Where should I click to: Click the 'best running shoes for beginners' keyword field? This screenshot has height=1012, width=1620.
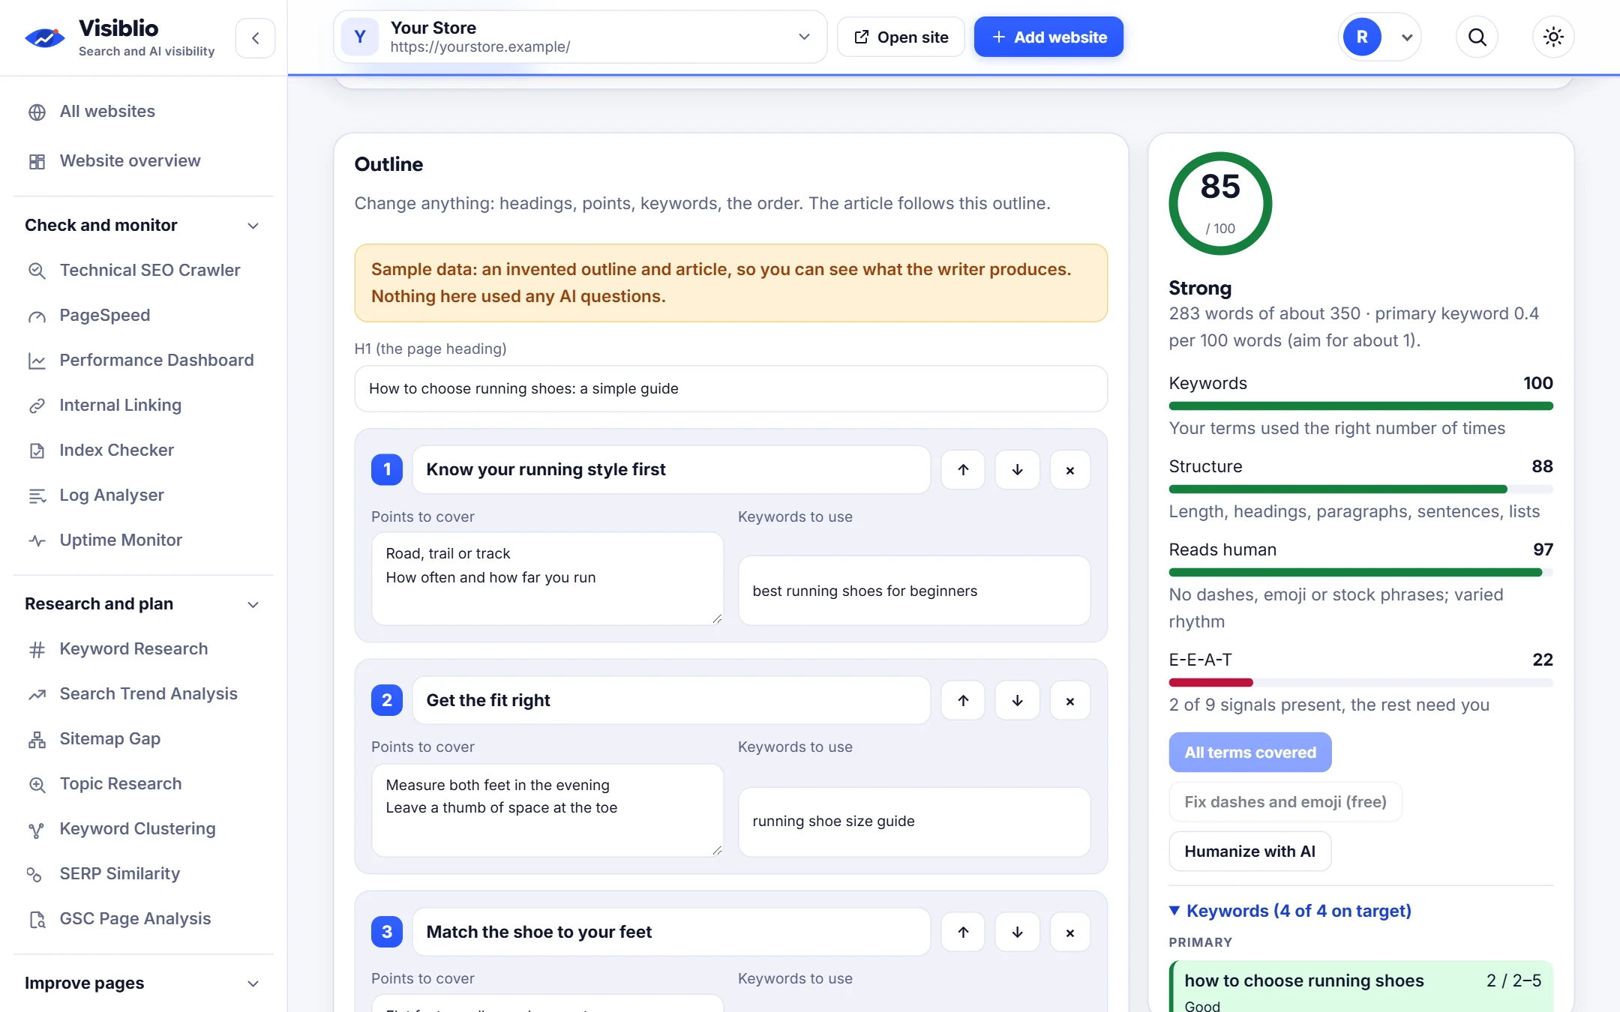913,591
